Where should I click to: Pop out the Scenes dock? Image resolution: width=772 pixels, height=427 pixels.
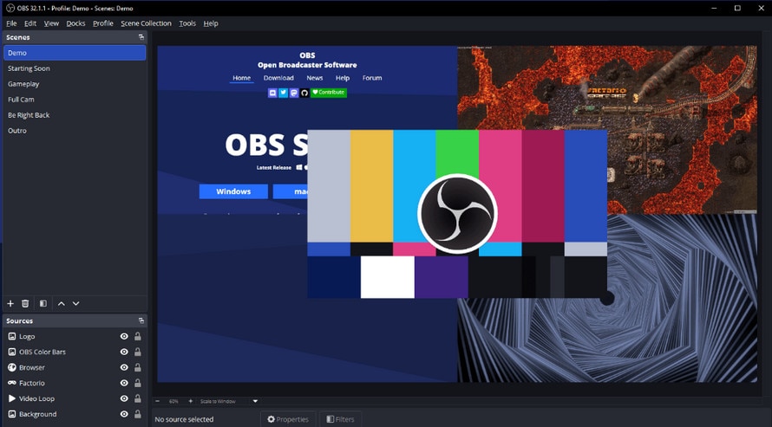coord(141,37)
